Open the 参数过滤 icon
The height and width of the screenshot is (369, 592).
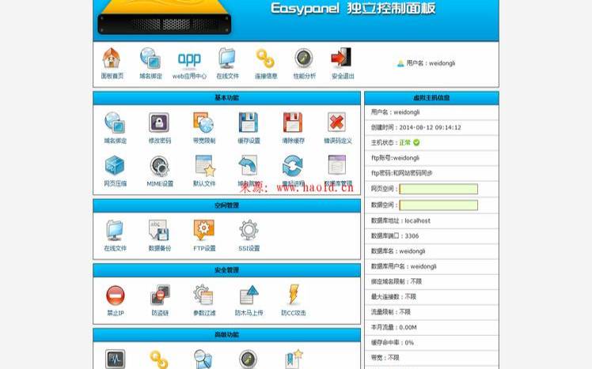[x=203, y=295]
